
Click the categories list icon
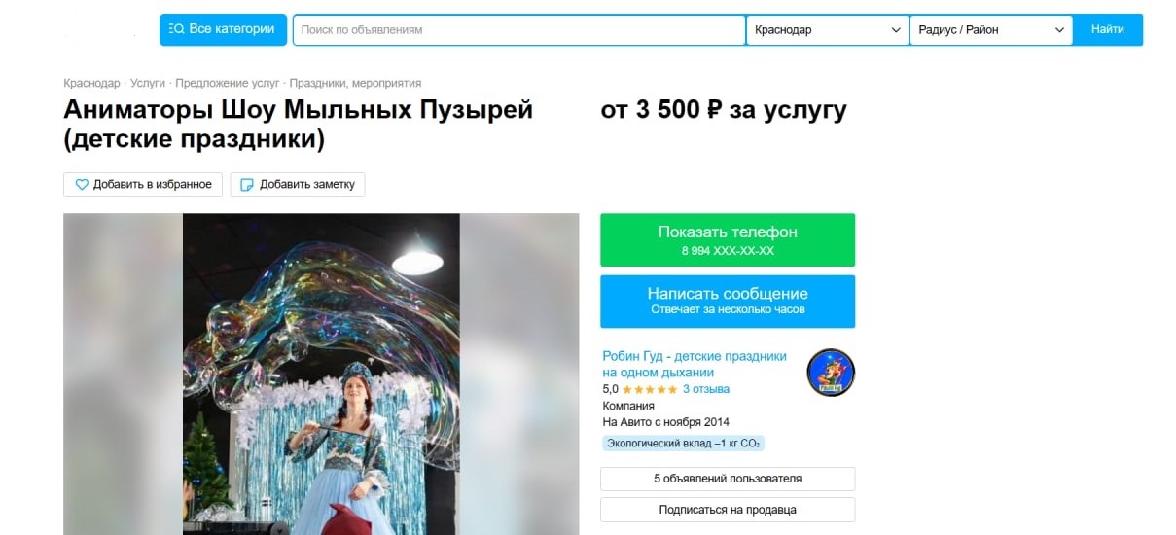177,29
